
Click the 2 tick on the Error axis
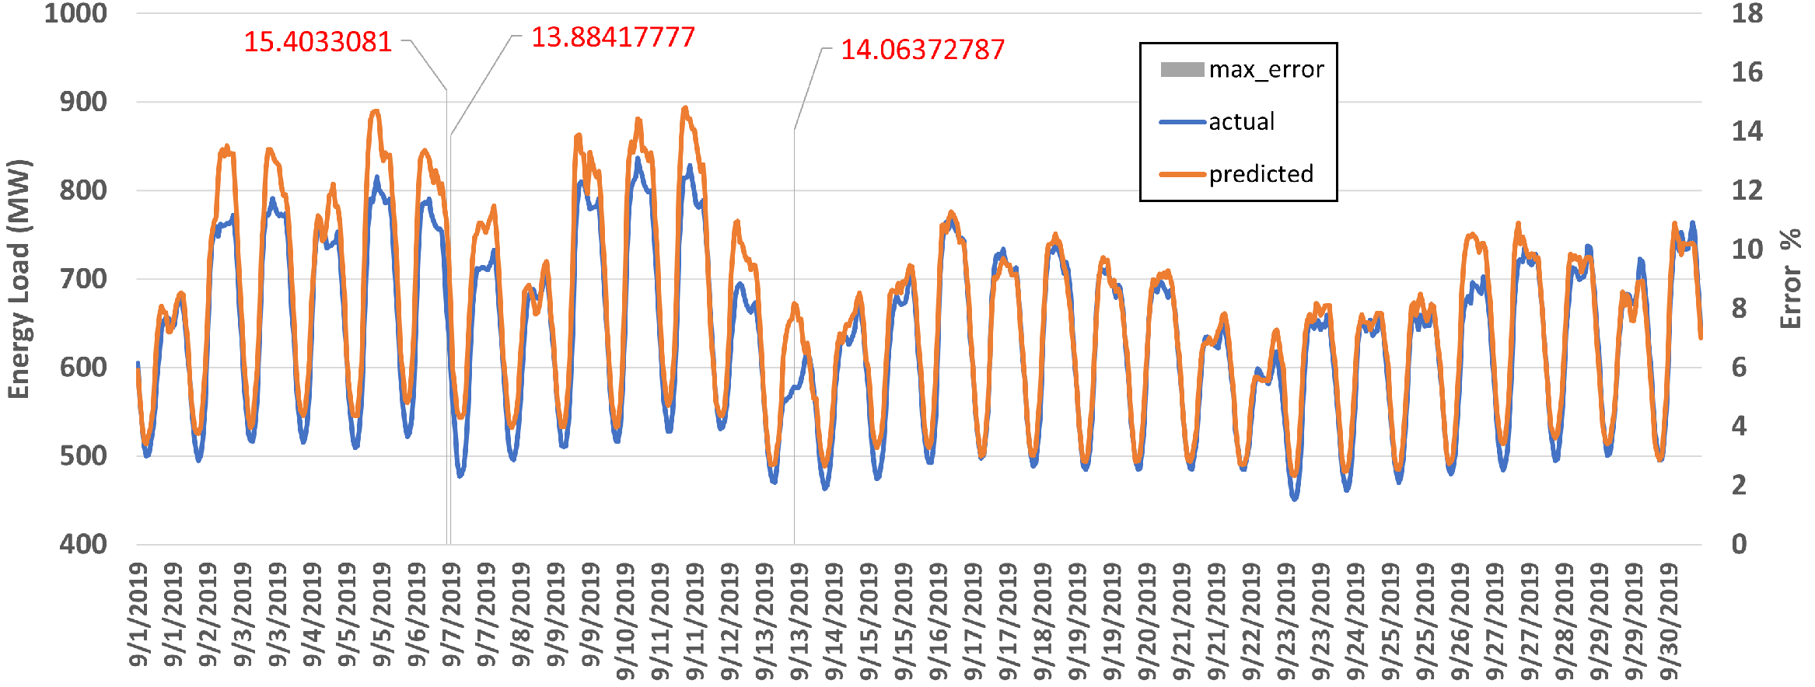1740,485
